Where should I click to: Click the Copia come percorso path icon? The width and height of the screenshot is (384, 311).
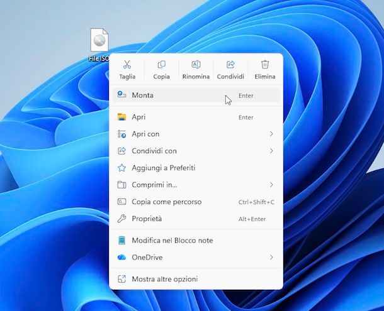tap(121, 202)
